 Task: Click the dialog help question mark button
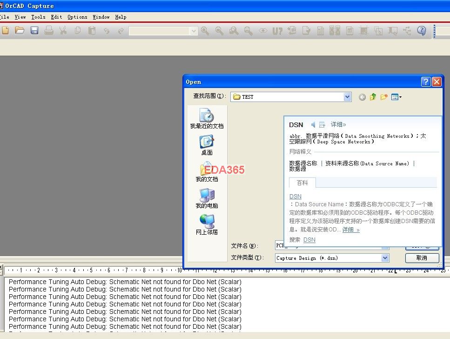point(426,82)
